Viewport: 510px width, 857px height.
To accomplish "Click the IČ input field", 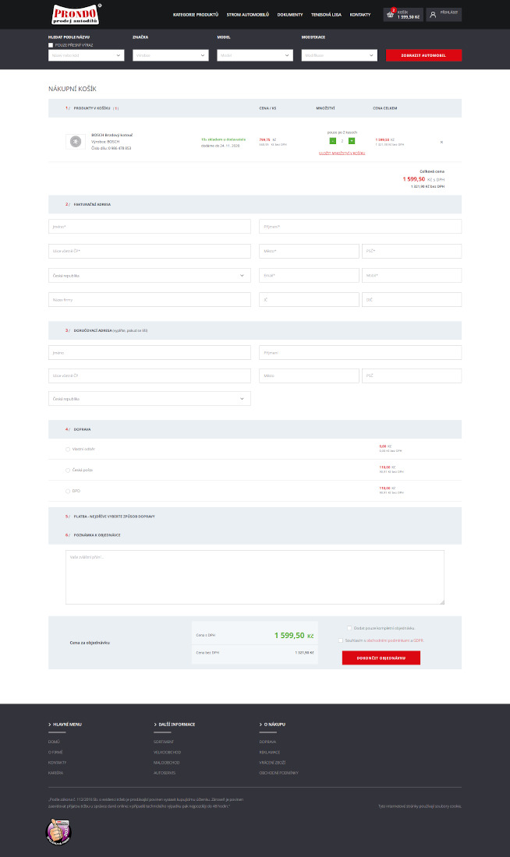I will tap(309, 299).
